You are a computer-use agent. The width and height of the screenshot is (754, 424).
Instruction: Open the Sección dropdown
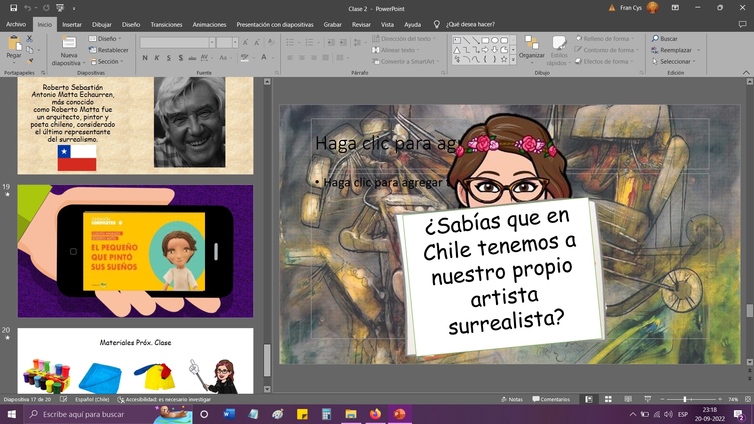pos(107,61)
